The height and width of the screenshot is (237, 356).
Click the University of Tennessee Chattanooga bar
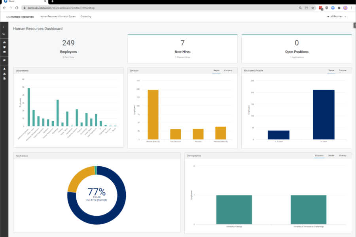tap(309, 210)
